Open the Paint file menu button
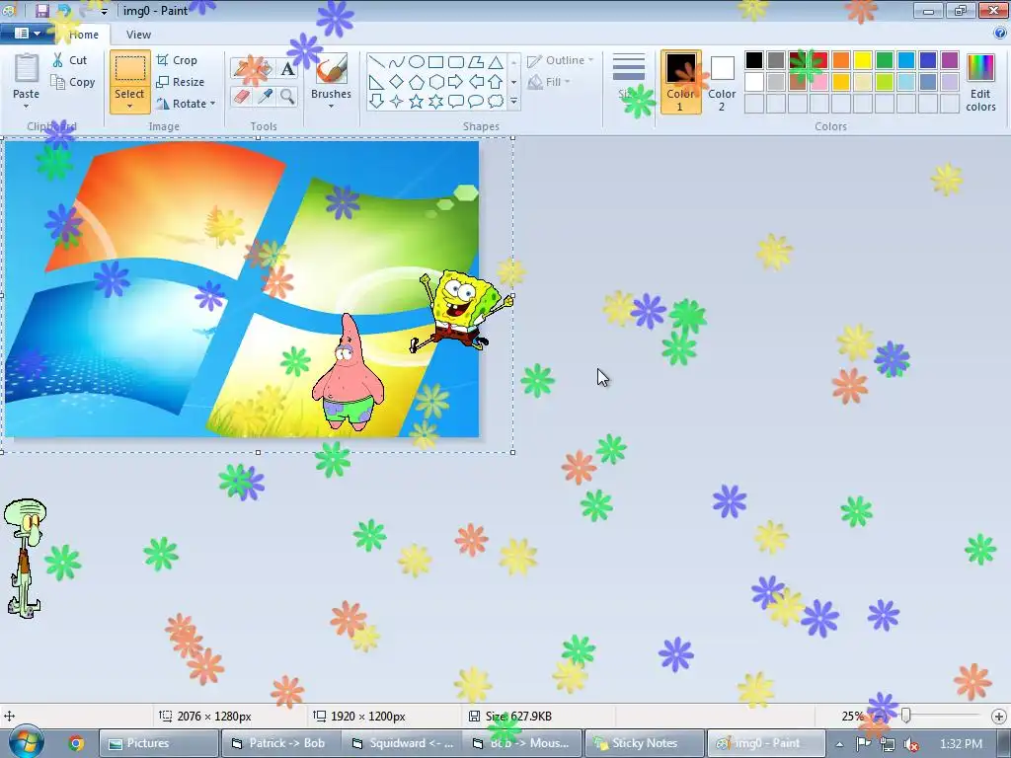Image resolution: width=1011 pixels, height=758 pixels. pos(27,34)
